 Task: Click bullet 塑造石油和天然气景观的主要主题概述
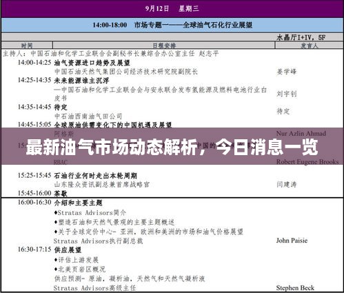[114, 222]
